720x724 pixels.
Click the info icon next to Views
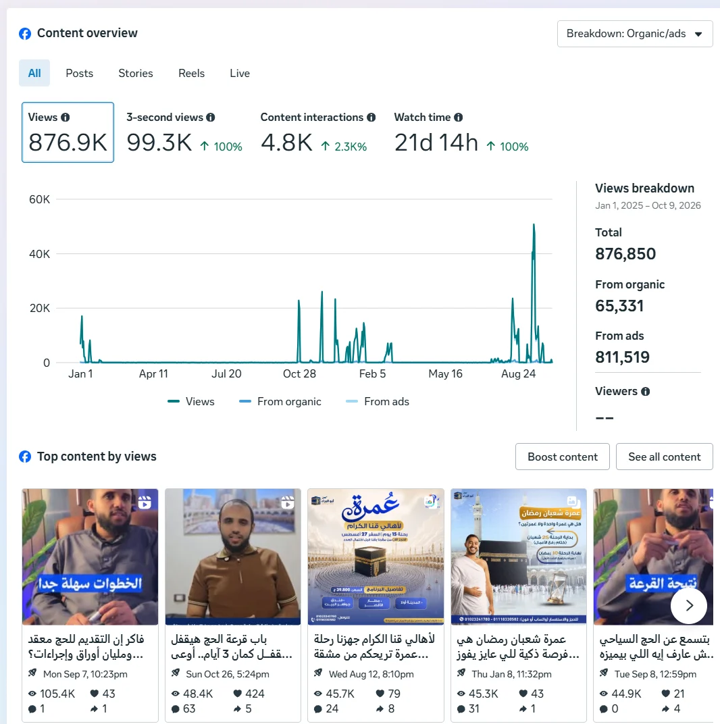(66, 118)
